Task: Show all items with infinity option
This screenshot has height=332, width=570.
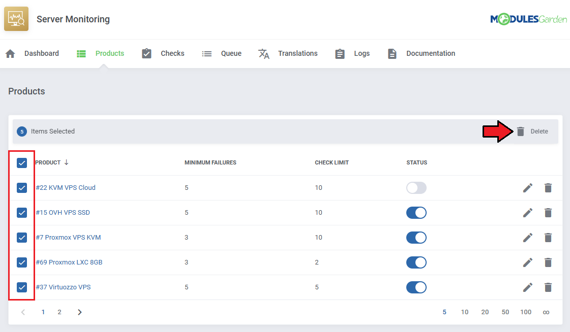Action: coord(546,312)
